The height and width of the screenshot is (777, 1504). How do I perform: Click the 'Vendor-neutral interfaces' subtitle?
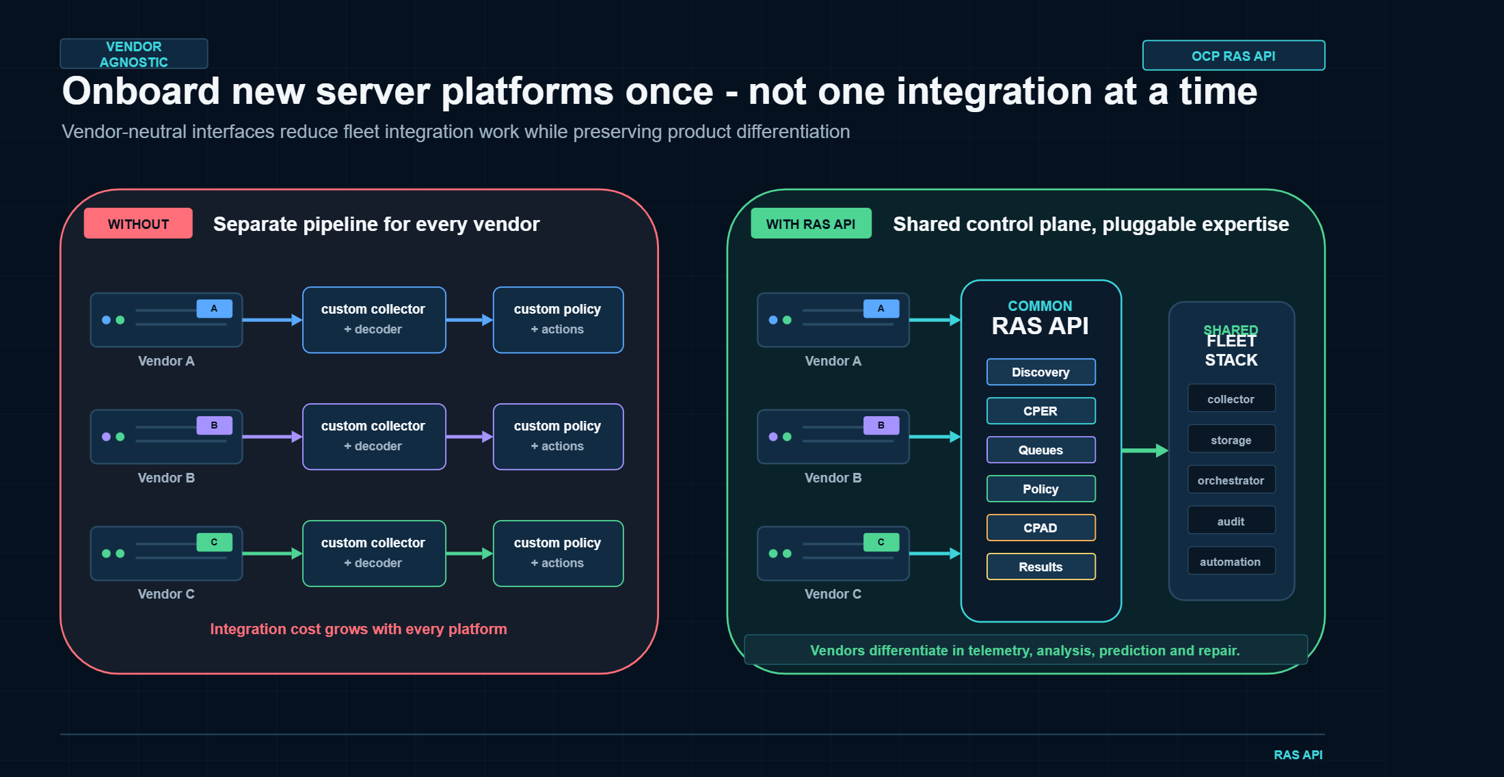456,131
